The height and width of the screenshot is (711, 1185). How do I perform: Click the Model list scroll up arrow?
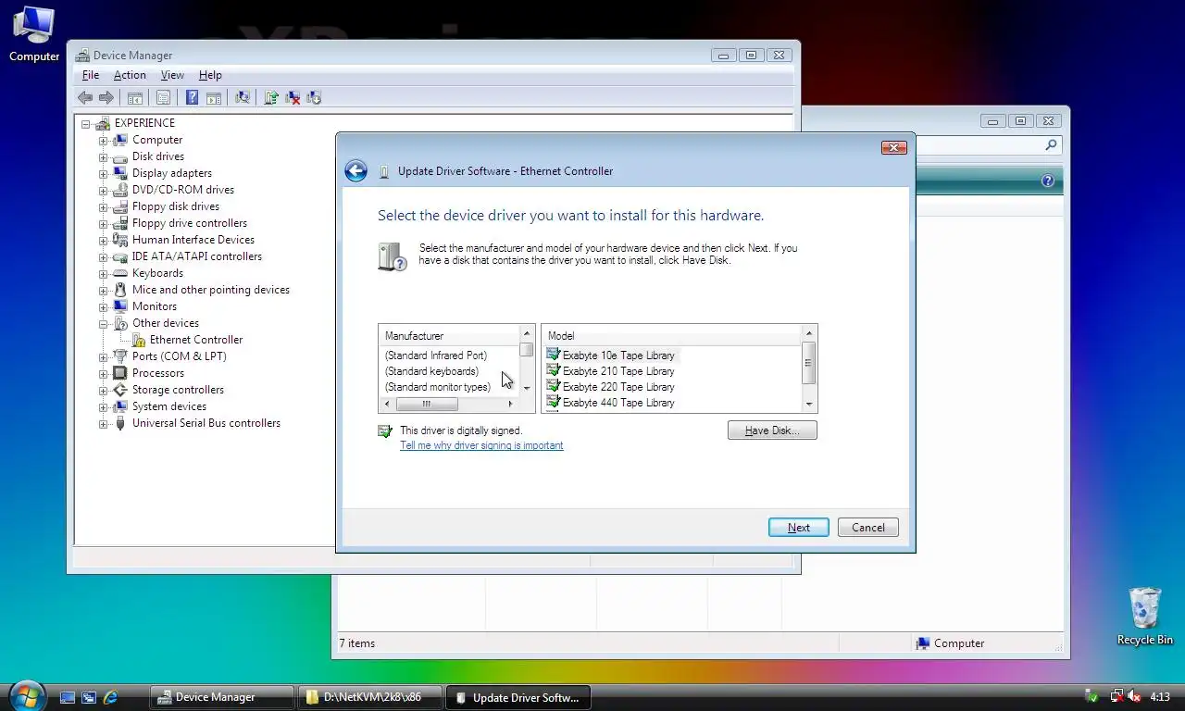[809, 333]
